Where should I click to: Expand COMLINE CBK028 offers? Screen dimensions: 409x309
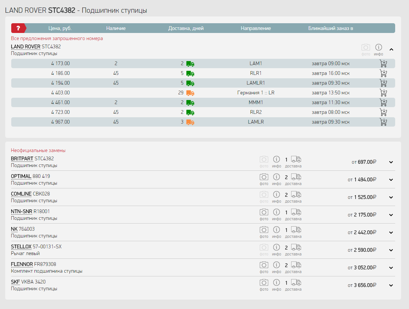coord(391,197)
